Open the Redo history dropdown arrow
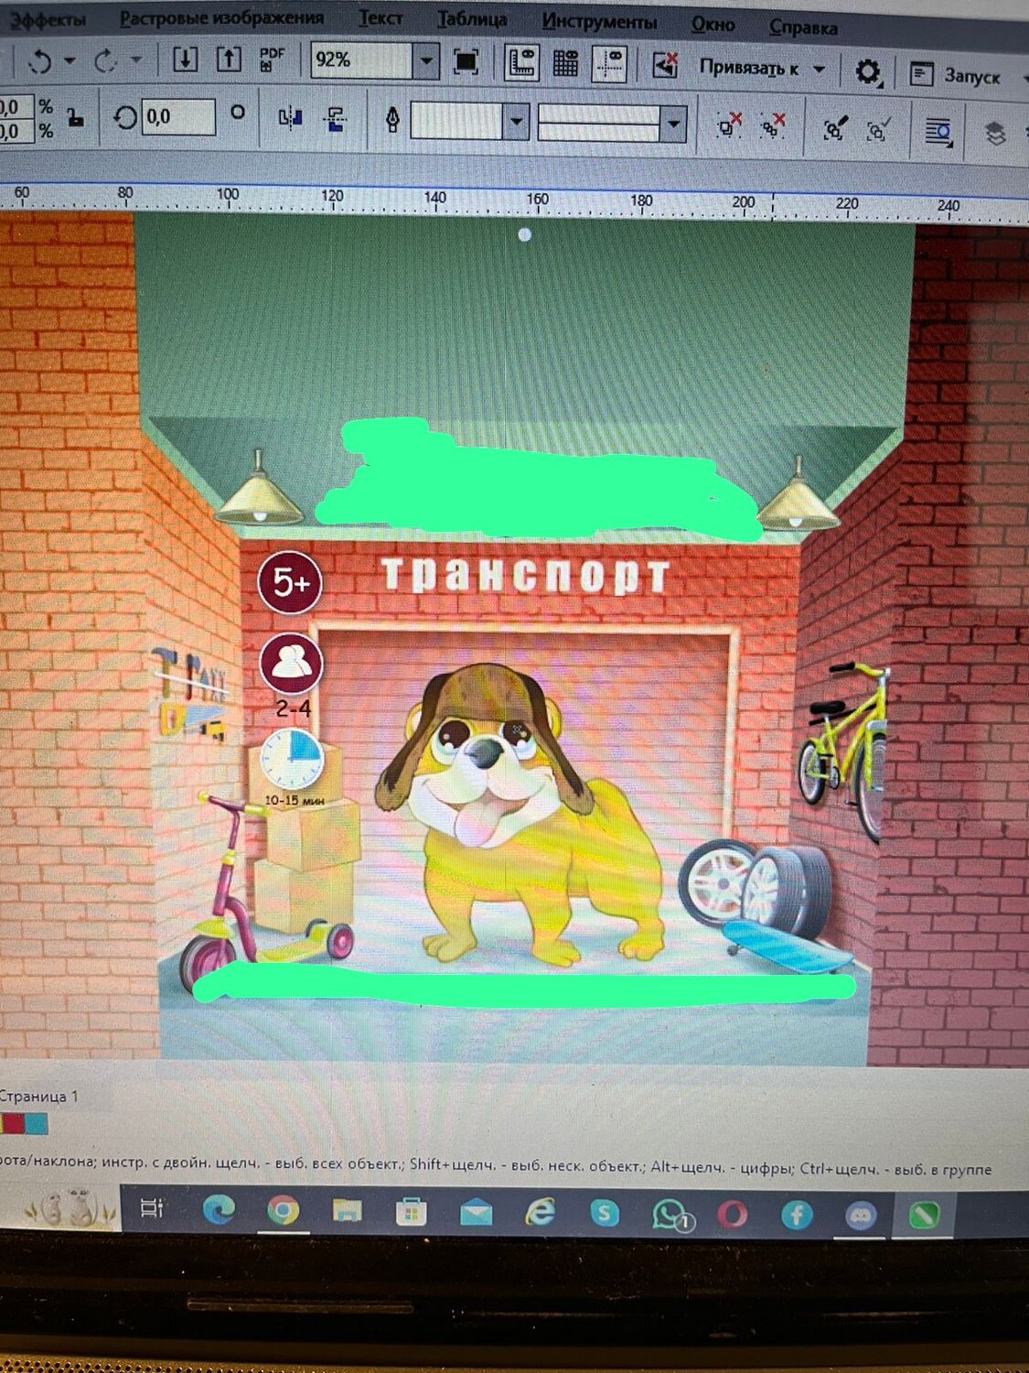Viewport: 1029px width, 1373px height. click(136, 61)
